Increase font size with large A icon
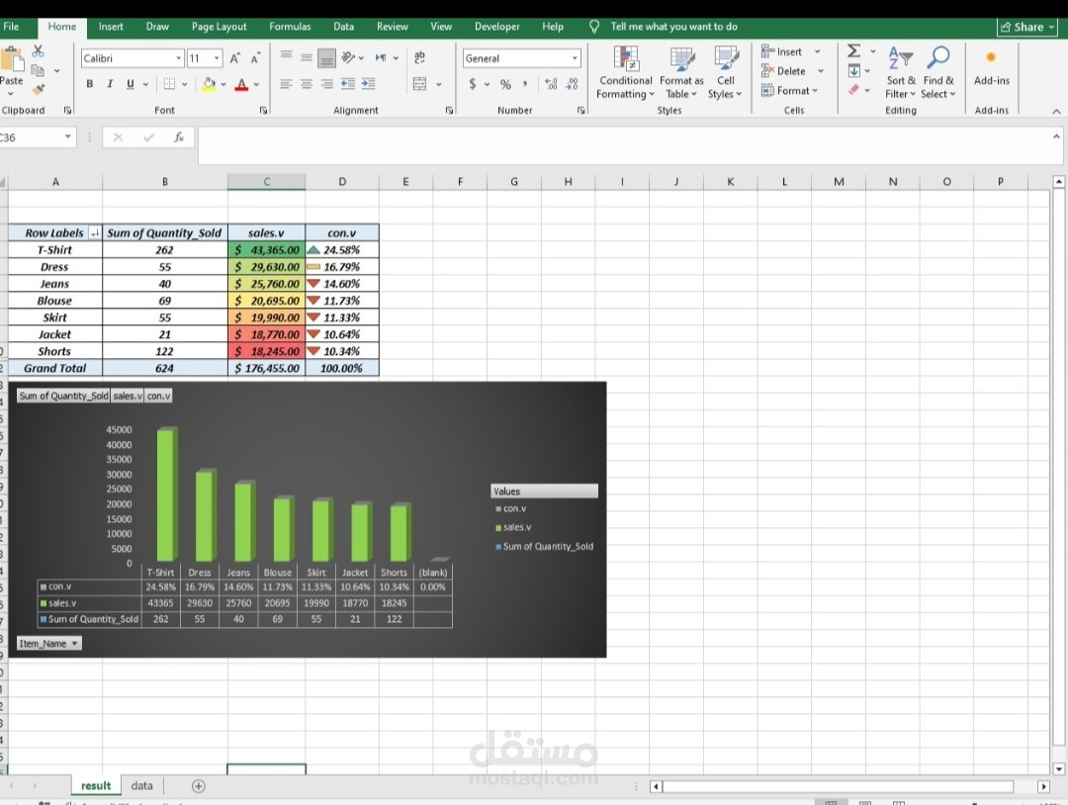This screenshot has height=805, width=1068. [234, 58]
